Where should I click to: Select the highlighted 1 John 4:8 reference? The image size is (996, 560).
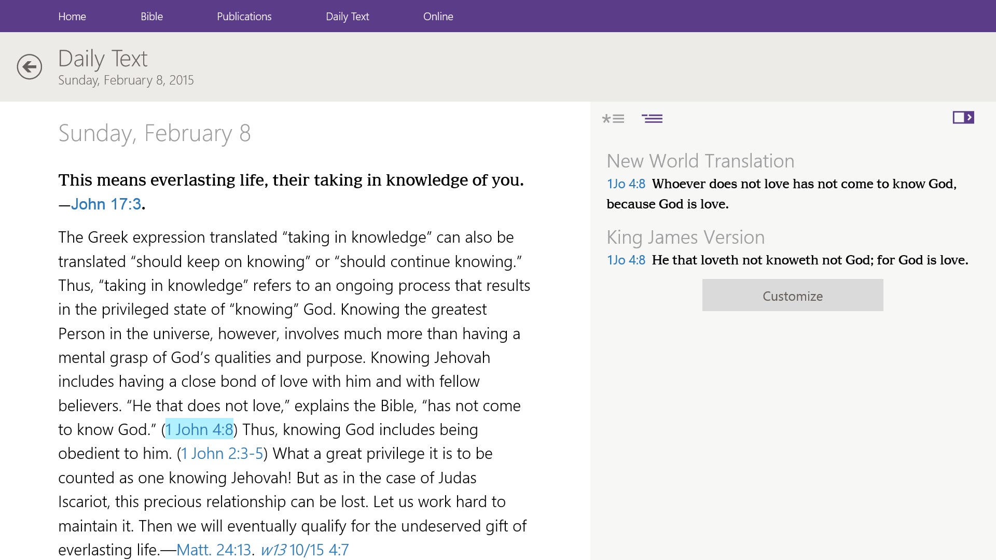point(199,429)
